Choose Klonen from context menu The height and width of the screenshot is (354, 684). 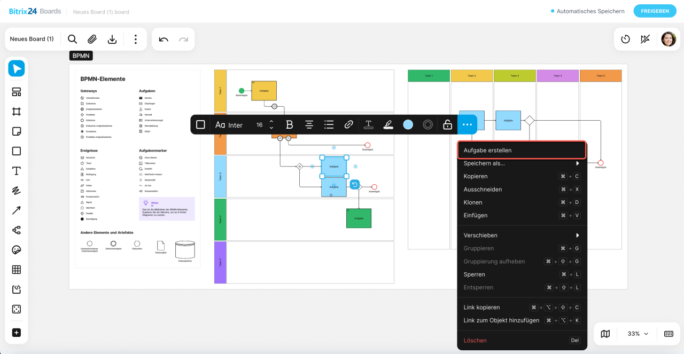[522, 202]
